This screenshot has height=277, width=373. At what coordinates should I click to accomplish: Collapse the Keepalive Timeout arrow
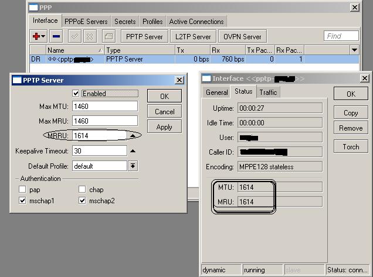(133, 151)
